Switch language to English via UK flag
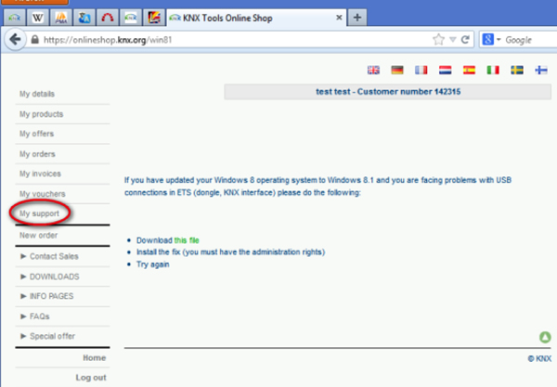 click(x=373, y=70)
